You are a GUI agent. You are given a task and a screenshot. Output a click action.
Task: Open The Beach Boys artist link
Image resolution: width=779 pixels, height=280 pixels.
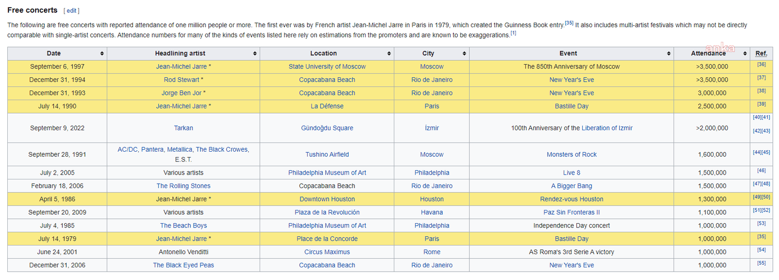(x=184, y=226)
